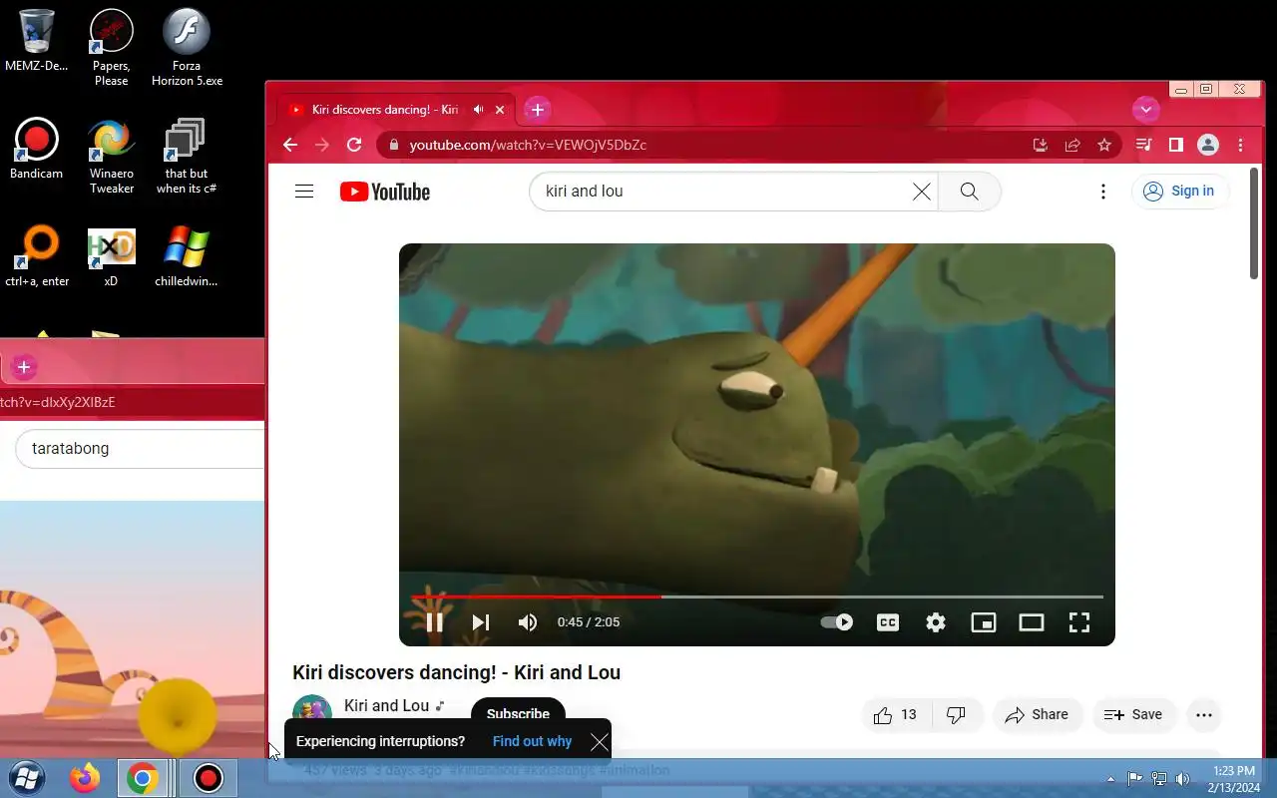The width and height of the screenshot is (1277, 798).
Task: Toggle Chrome side panel
Action: point(1176,145)
